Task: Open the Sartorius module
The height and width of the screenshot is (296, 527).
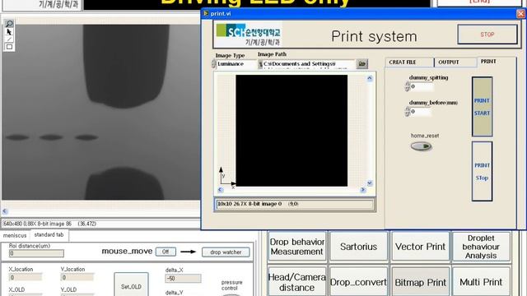Action: point(359,247)
